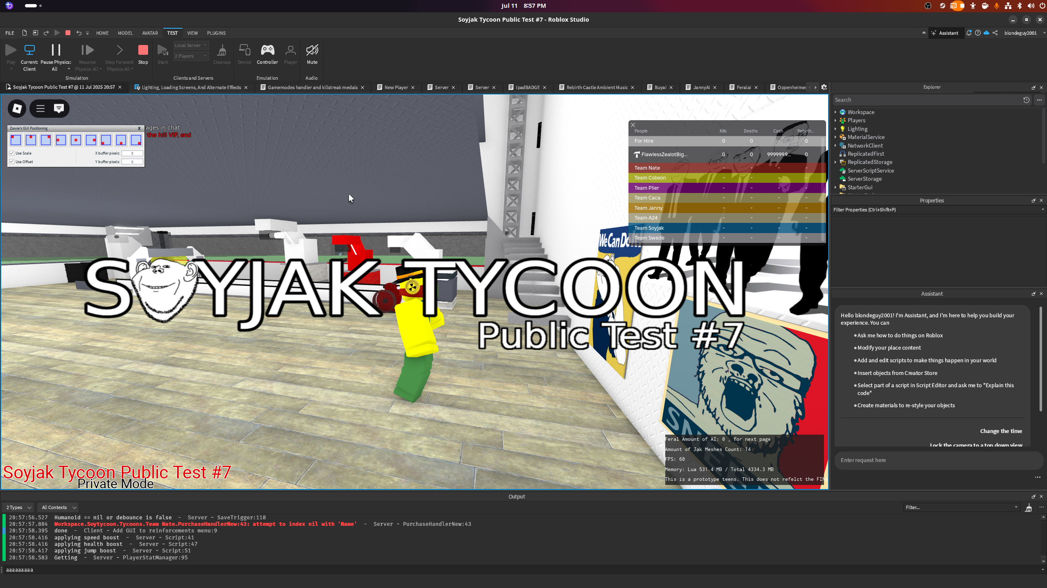Toggle the in-game chat bubble icon
The image size is (1047, 588).
tap(59, 108)
